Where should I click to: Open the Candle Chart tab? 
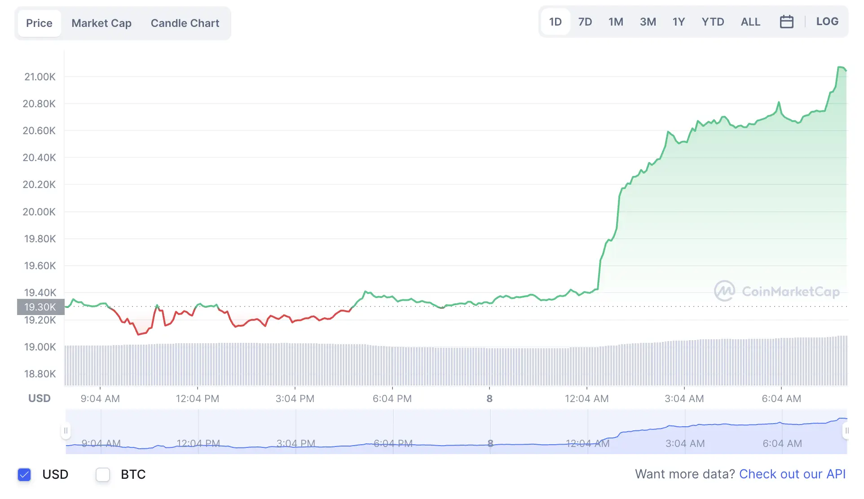click(185, 23)
